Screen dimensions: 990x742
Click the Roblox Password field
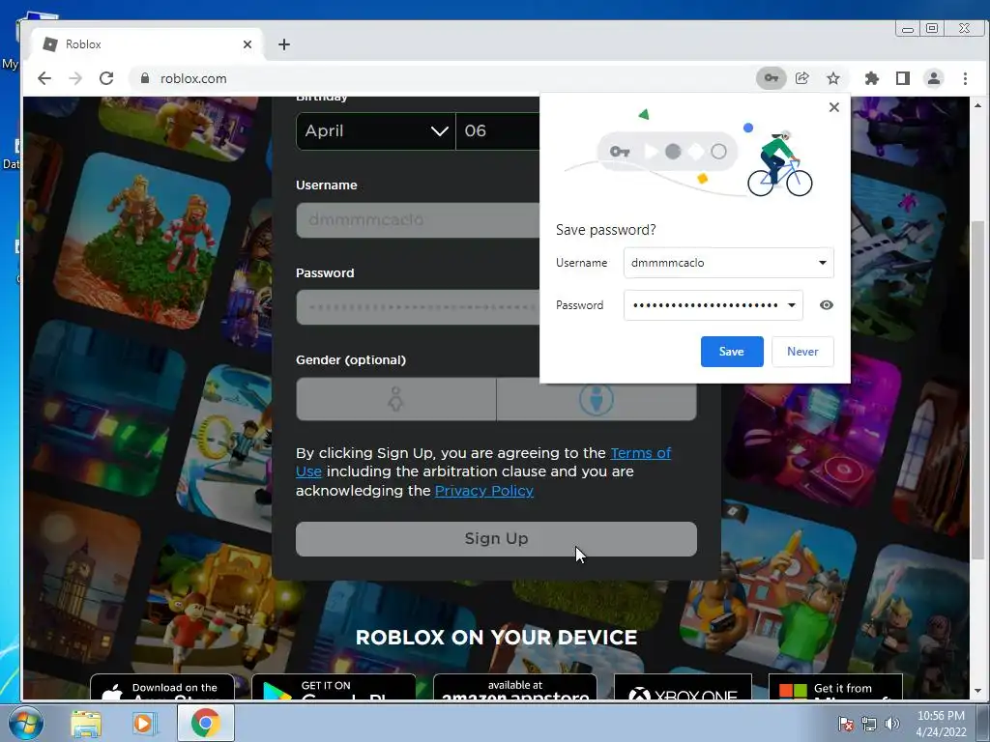point(418,307)
